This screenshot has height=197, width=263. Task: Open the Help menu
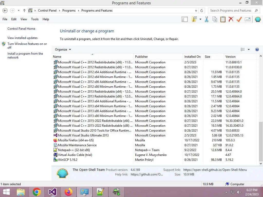[x=46, y=19]
